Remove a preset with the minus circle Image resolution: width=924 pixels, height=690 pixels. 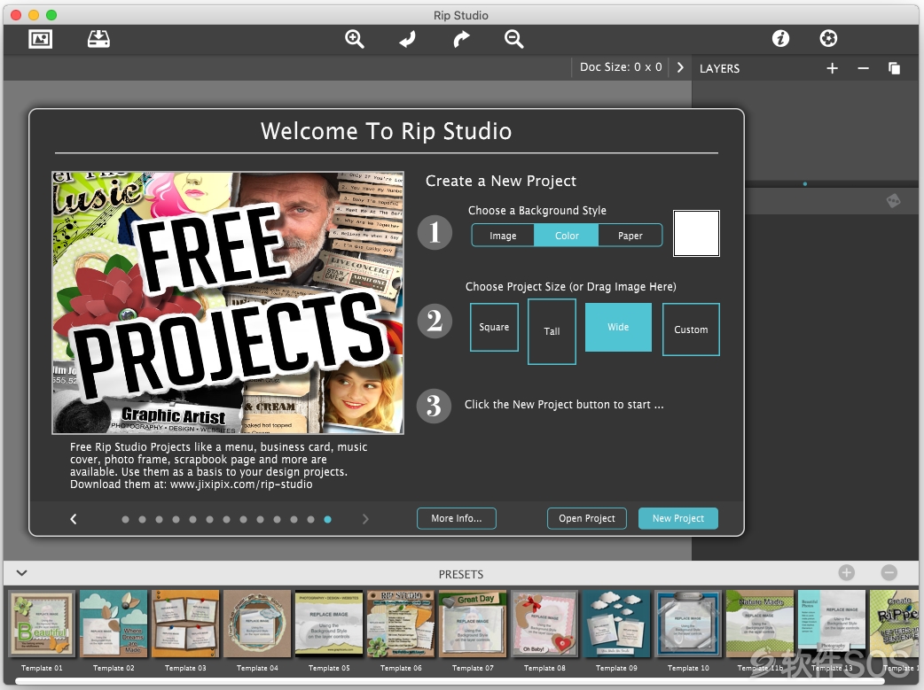pyautogui.click(x=889, y=572)
